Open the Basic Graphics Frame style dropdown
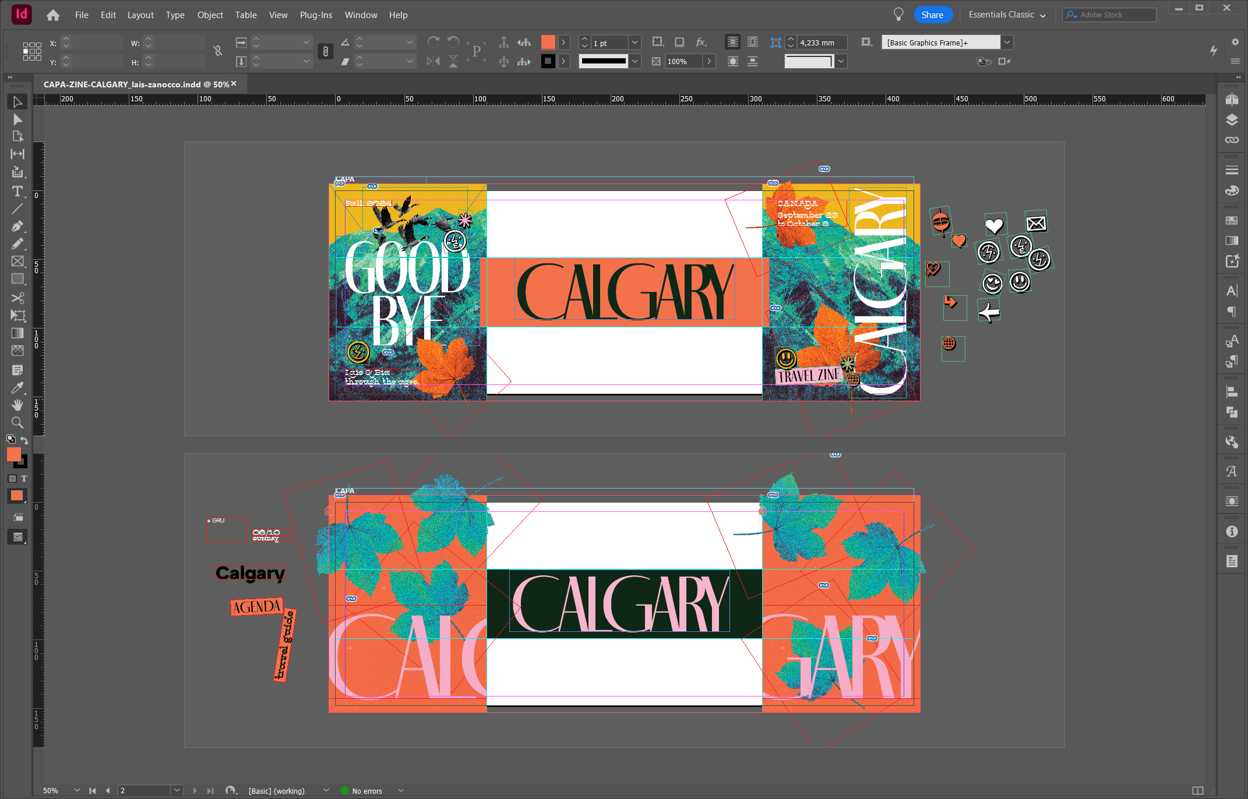The height and width of the screenshot is (799, 1248). pos(1006,43)
